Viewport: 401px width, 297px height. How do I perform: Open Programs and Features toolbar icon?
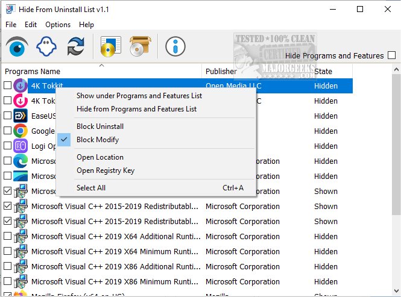[111, 46]
